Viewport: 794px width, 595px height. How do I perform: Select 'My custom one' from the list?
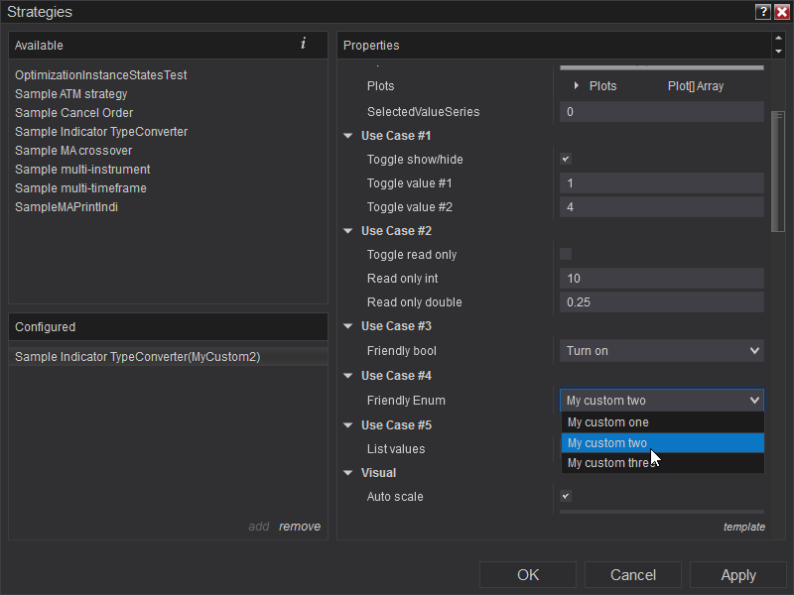pyautogui.click(x=662, y=422)
